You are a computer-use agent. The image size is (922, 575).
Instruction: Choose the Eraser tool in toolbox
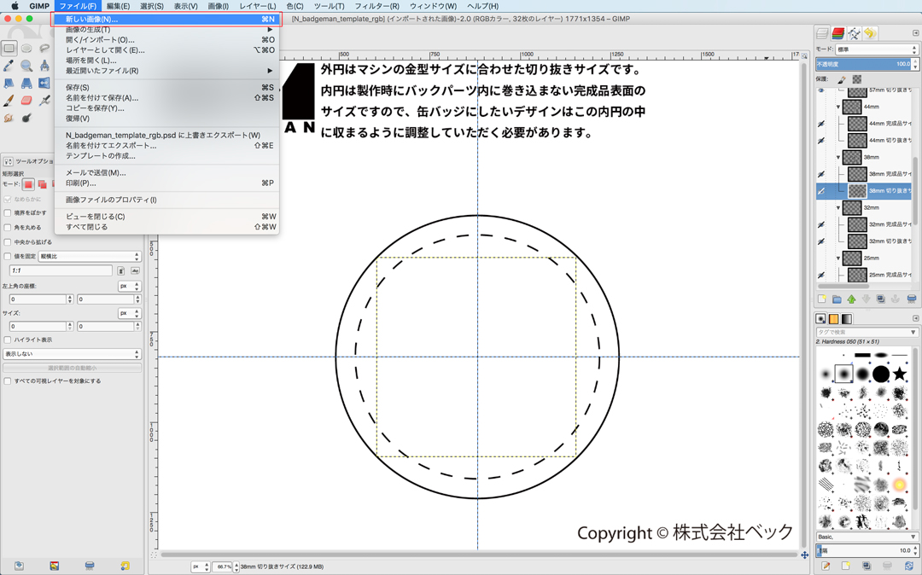[x=26, y=101]
